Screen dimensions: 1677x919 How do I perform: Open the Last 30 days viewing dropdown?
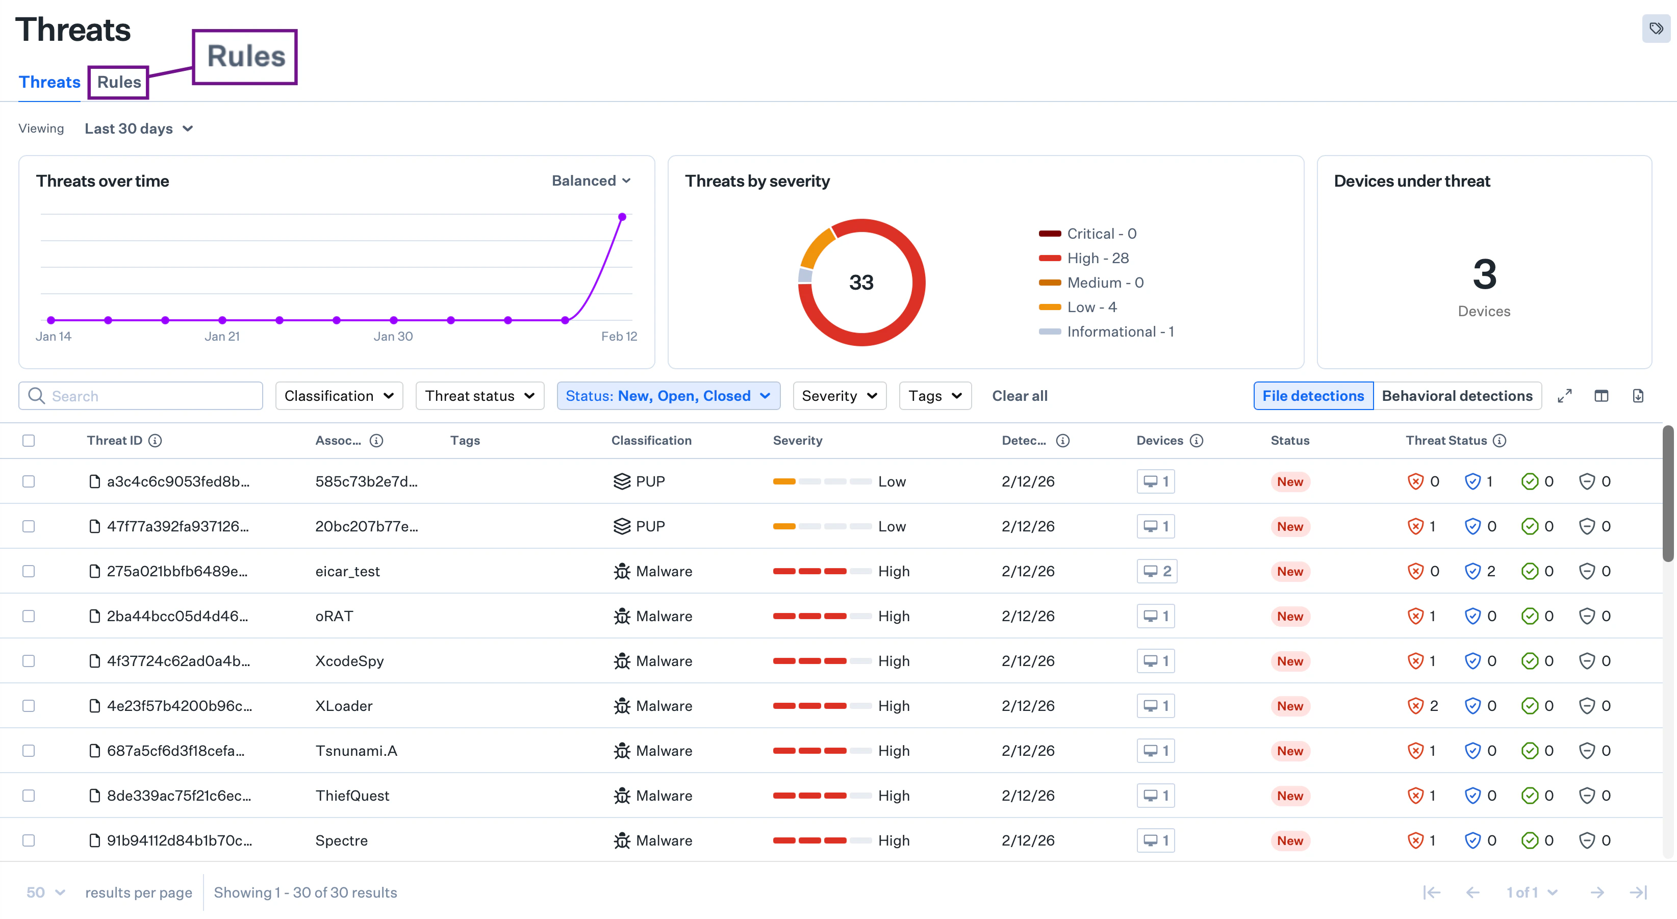point(139,129)
